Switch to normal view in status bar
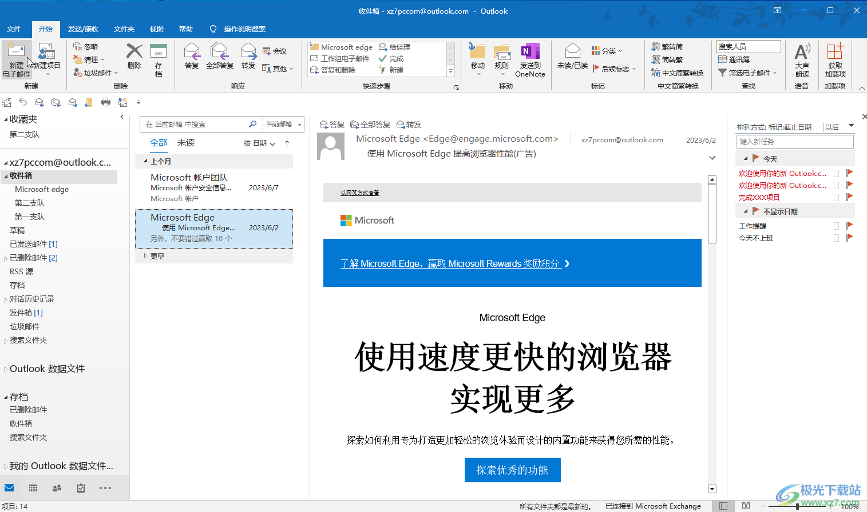The image size is (867, 512). pos(723,506)
